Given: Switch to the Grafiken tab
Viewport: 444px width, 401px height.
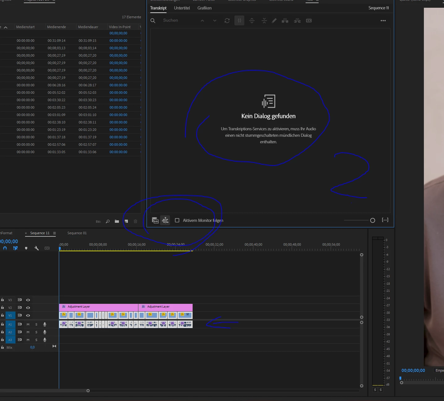Looking at the screenshot, I should click(205, 8).
